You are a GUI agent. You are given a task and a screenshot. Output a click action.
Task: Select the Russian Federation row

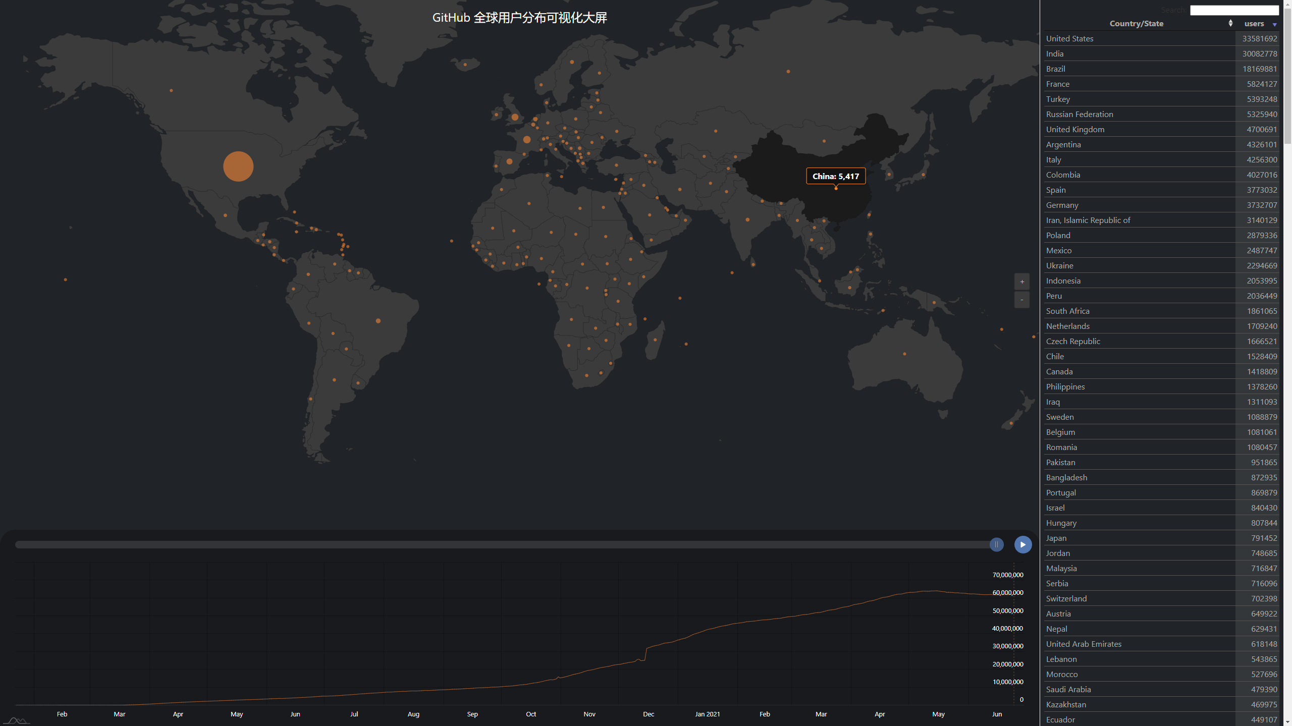coord(1161,114)
